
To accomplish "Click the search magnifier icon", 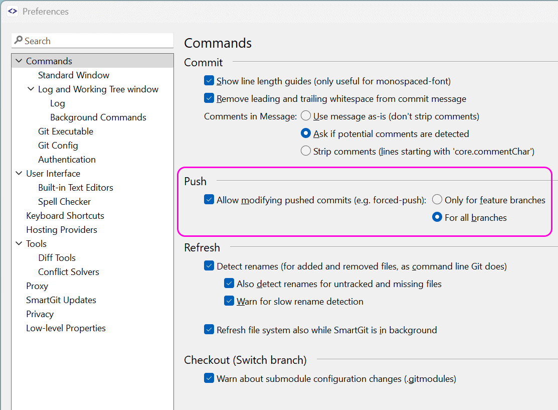I will (18, 40).
